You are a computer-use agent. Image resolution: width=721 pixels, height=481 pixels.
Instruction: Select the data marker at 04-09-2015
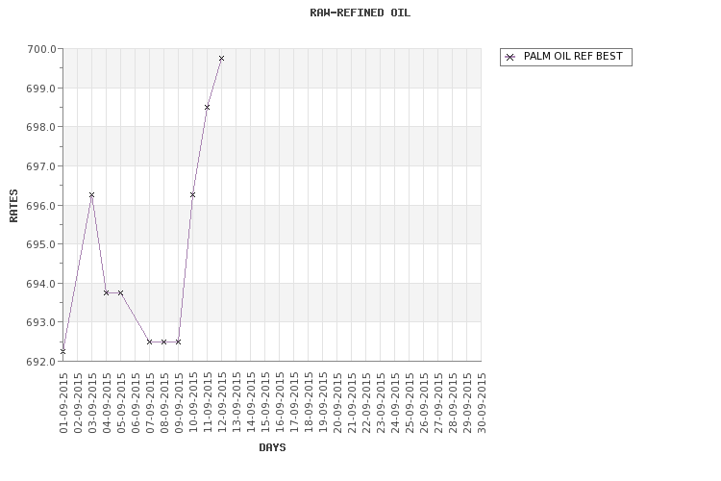[x=106, y=292]
